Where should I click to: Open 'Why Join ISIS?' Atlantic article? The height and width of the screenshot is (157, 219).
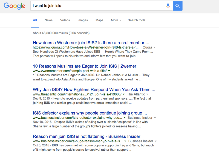pyautogui.click(x=94, y=90)
